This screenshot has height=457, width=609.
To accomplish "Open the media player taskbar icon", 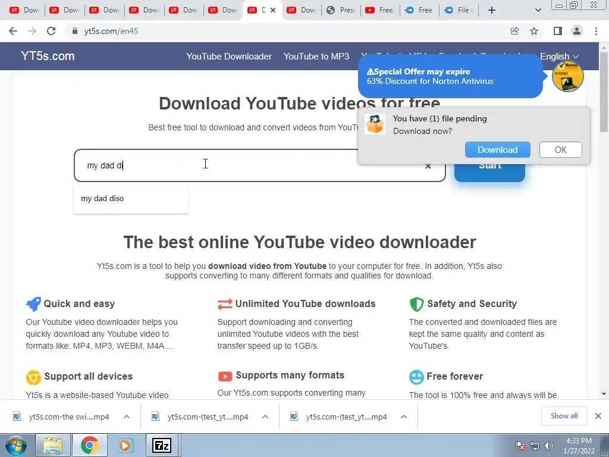I will coord(125,445).
